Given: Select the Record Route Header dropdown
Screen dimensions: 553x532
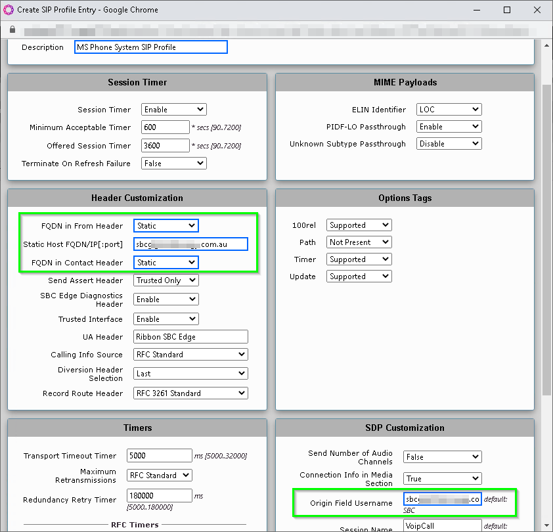Looking at the screenshot, I should 190,393.
